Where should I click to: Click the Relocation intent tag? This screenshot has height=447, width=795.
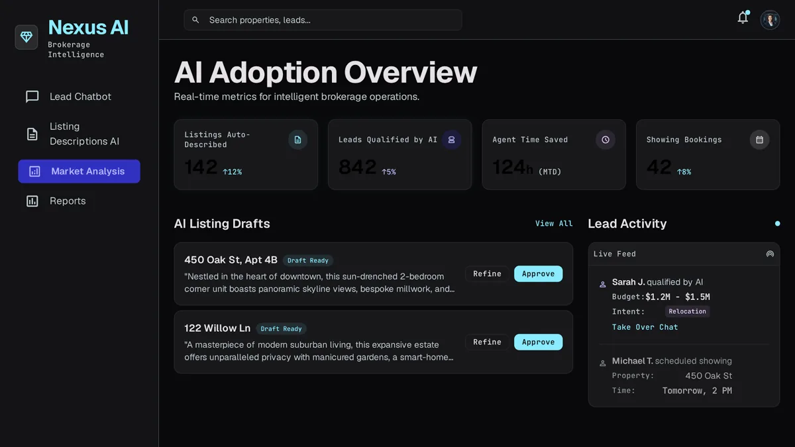(687, 311)
